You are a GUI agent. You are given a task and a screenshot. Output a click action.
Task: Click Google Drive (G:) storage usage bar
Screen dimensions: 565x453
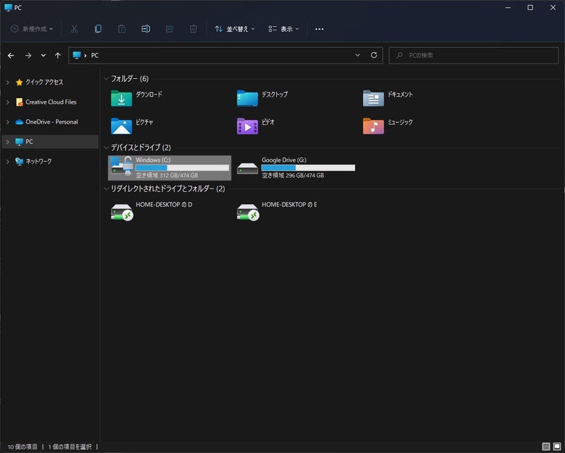pos(308,168)
